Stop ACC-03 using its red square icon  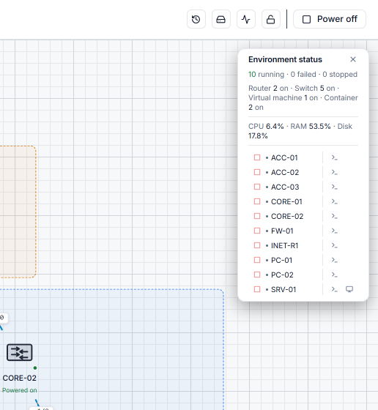click(x=257, y=187)
